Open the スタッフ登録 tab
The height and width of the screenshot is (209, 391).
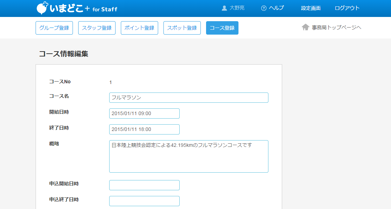tap(97, 28)
